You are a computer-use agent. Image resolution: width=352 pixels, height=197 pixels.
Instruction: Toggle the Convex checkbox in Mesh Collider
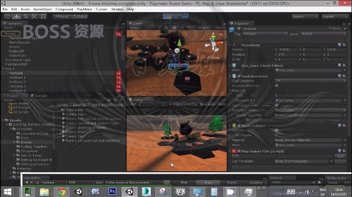[276, 130]
